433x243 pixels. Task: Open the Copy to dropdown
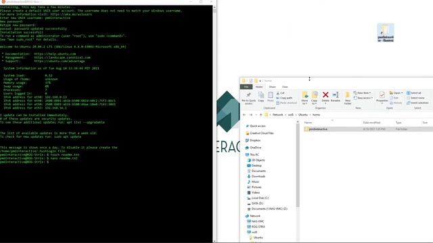314,98
